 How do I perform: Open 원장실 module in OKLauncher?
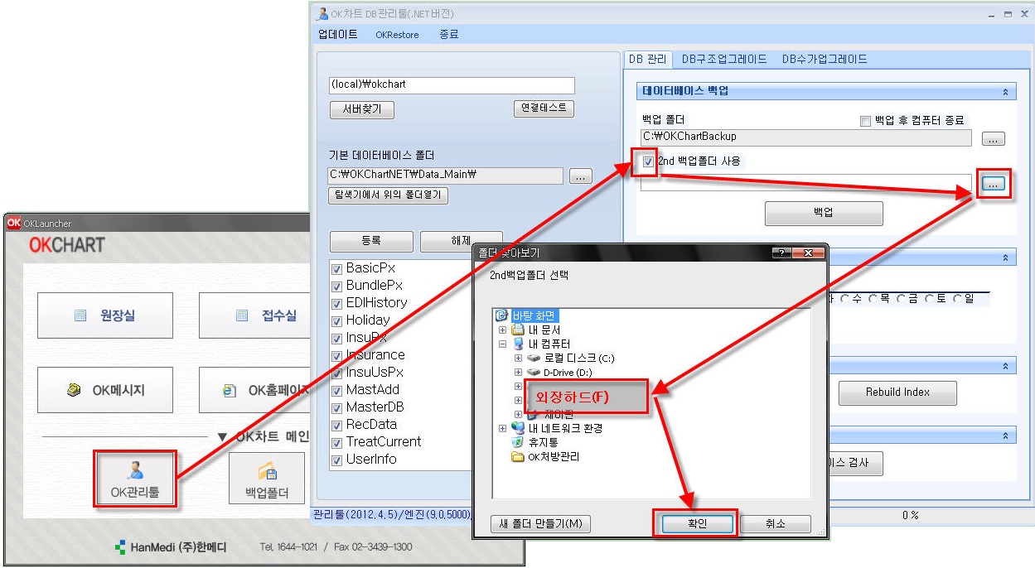point(105,315)
